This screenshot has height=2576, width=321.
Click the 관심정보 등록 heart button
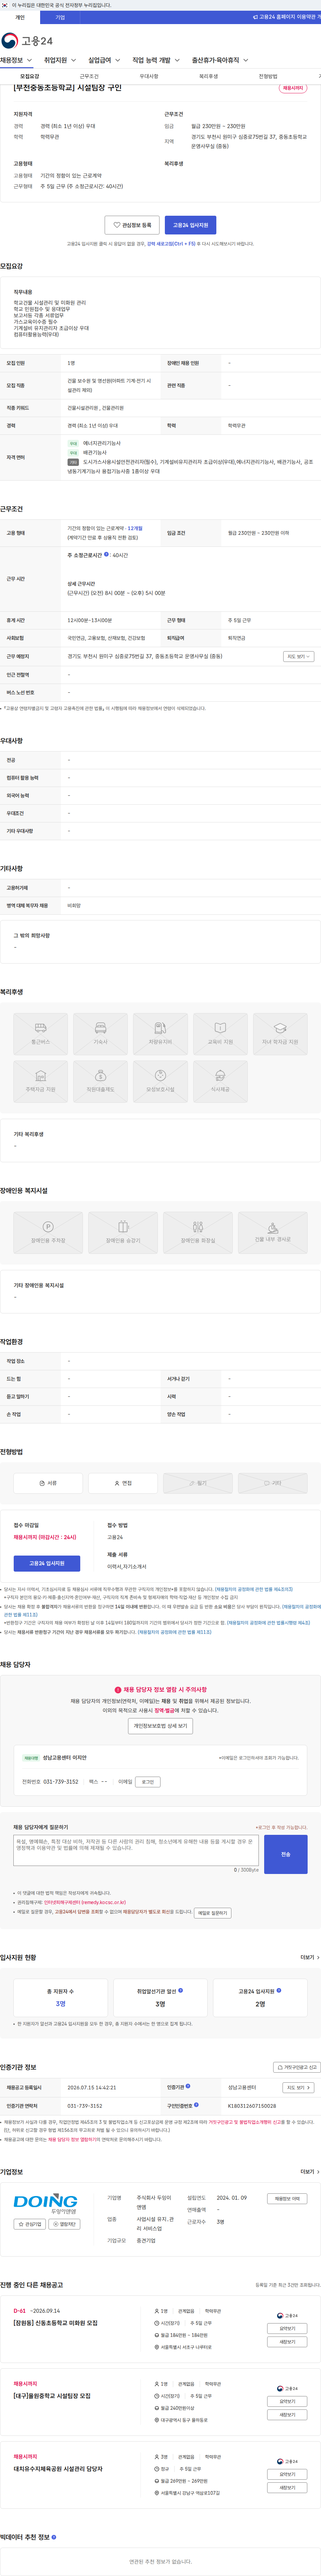tap(132, 225)
